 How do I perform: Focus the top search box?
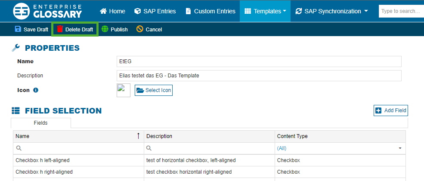[x=400, y=11]
